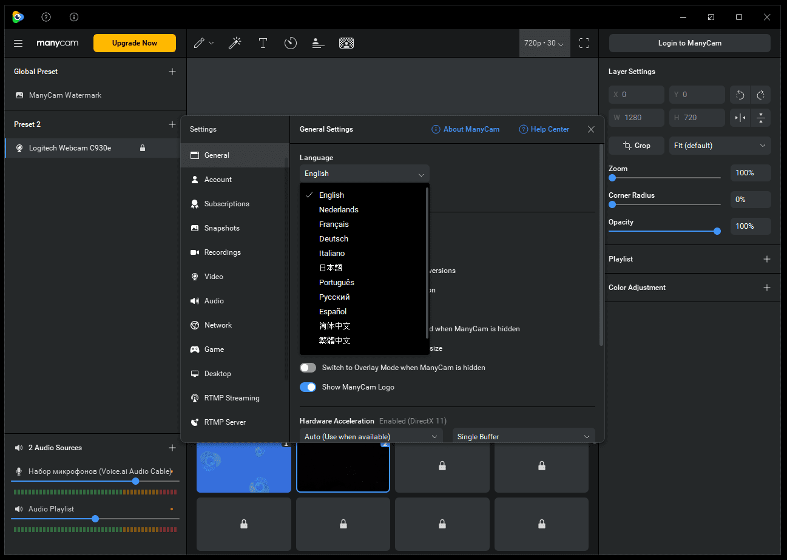Open the timer tool in toolbar

[291, 43]
